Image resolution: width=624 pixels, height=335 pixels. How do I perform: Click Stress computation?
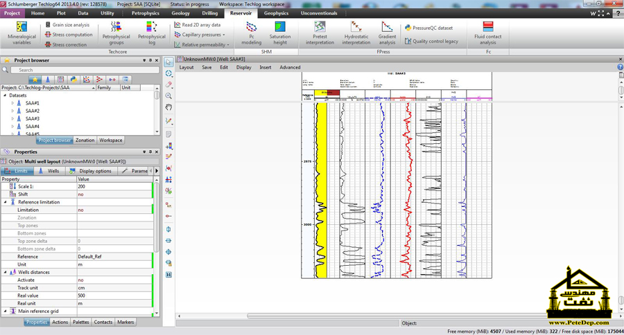[69, 35]
